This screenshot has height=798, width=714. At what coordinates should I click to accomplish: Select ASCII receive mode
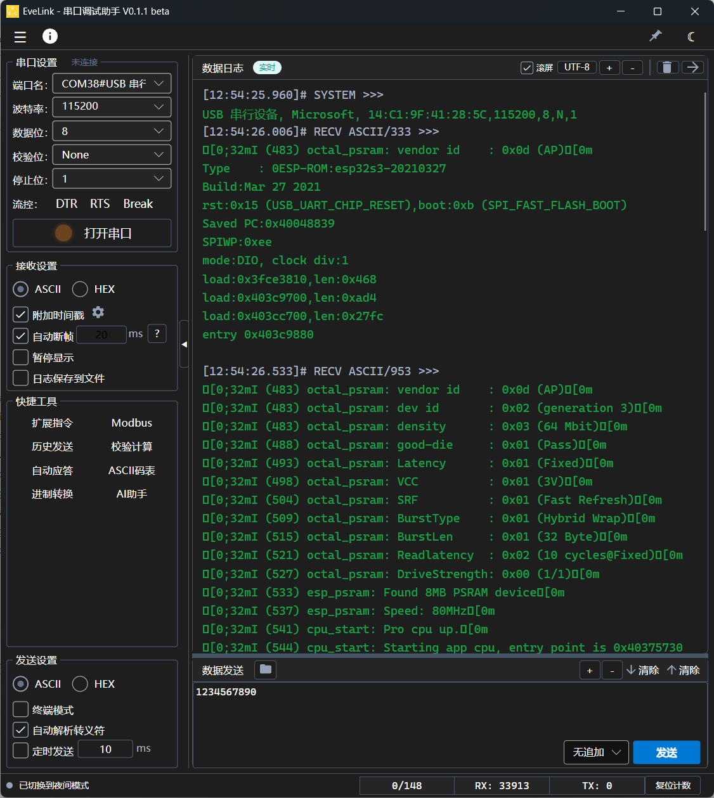point(37,289)
